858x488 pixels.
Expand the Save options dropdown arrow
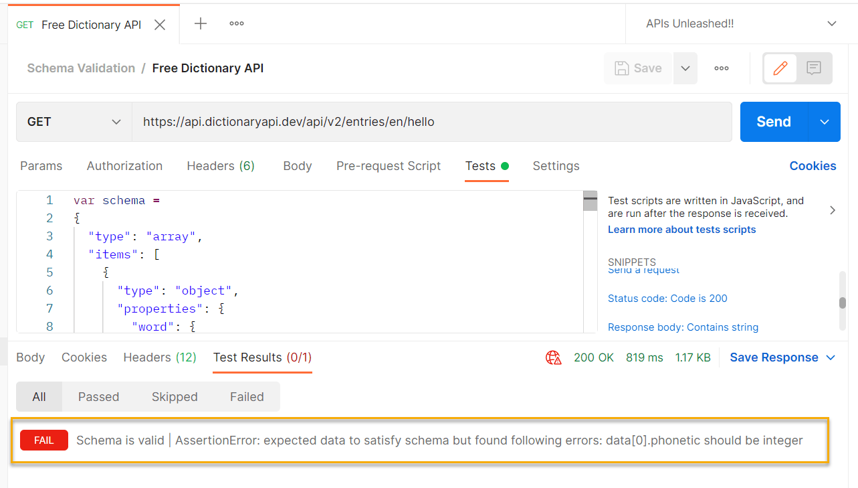(x=685, y=68)
